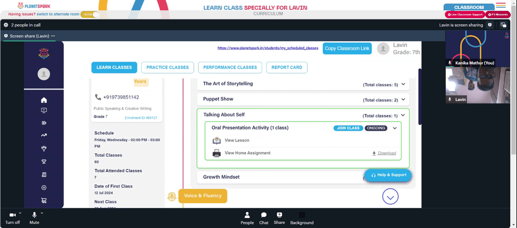Open the my_scheduled_classes URL link

click(x=268, y=48)
